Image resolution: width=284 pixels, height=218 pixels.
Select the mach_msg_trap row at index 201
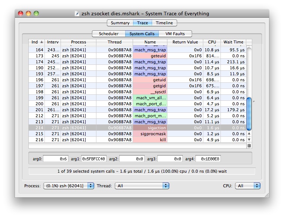(x=138, y=110)
